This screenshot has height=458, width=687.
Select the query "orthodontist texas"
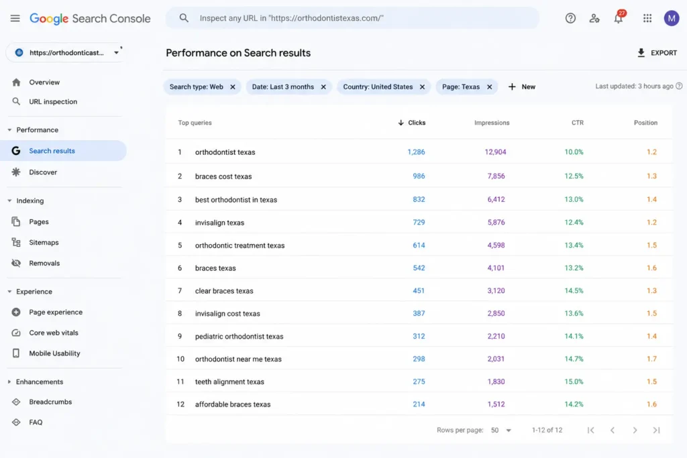[x=225, y=152]
